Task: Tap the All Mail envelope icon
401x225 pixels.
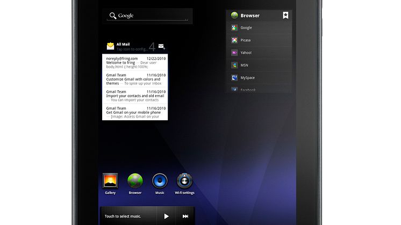Action: (x=111, y=46)
